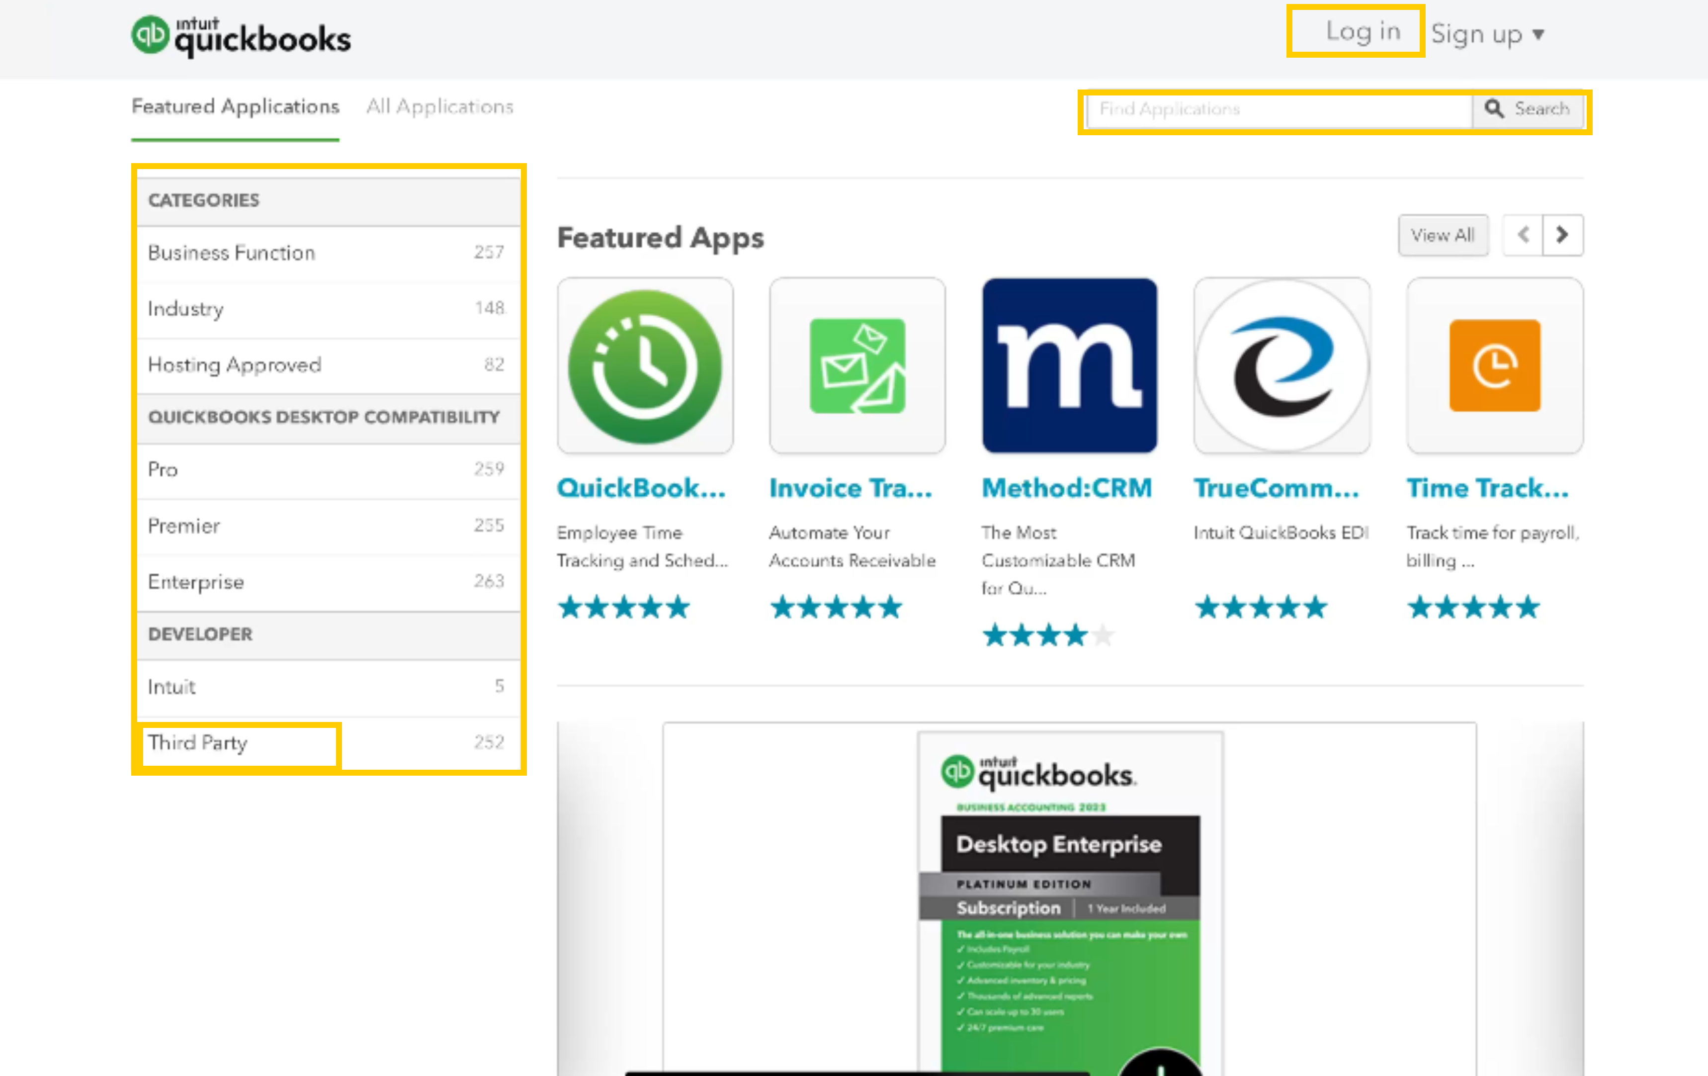Open the Time Track... app title link

coord(1488,488)
